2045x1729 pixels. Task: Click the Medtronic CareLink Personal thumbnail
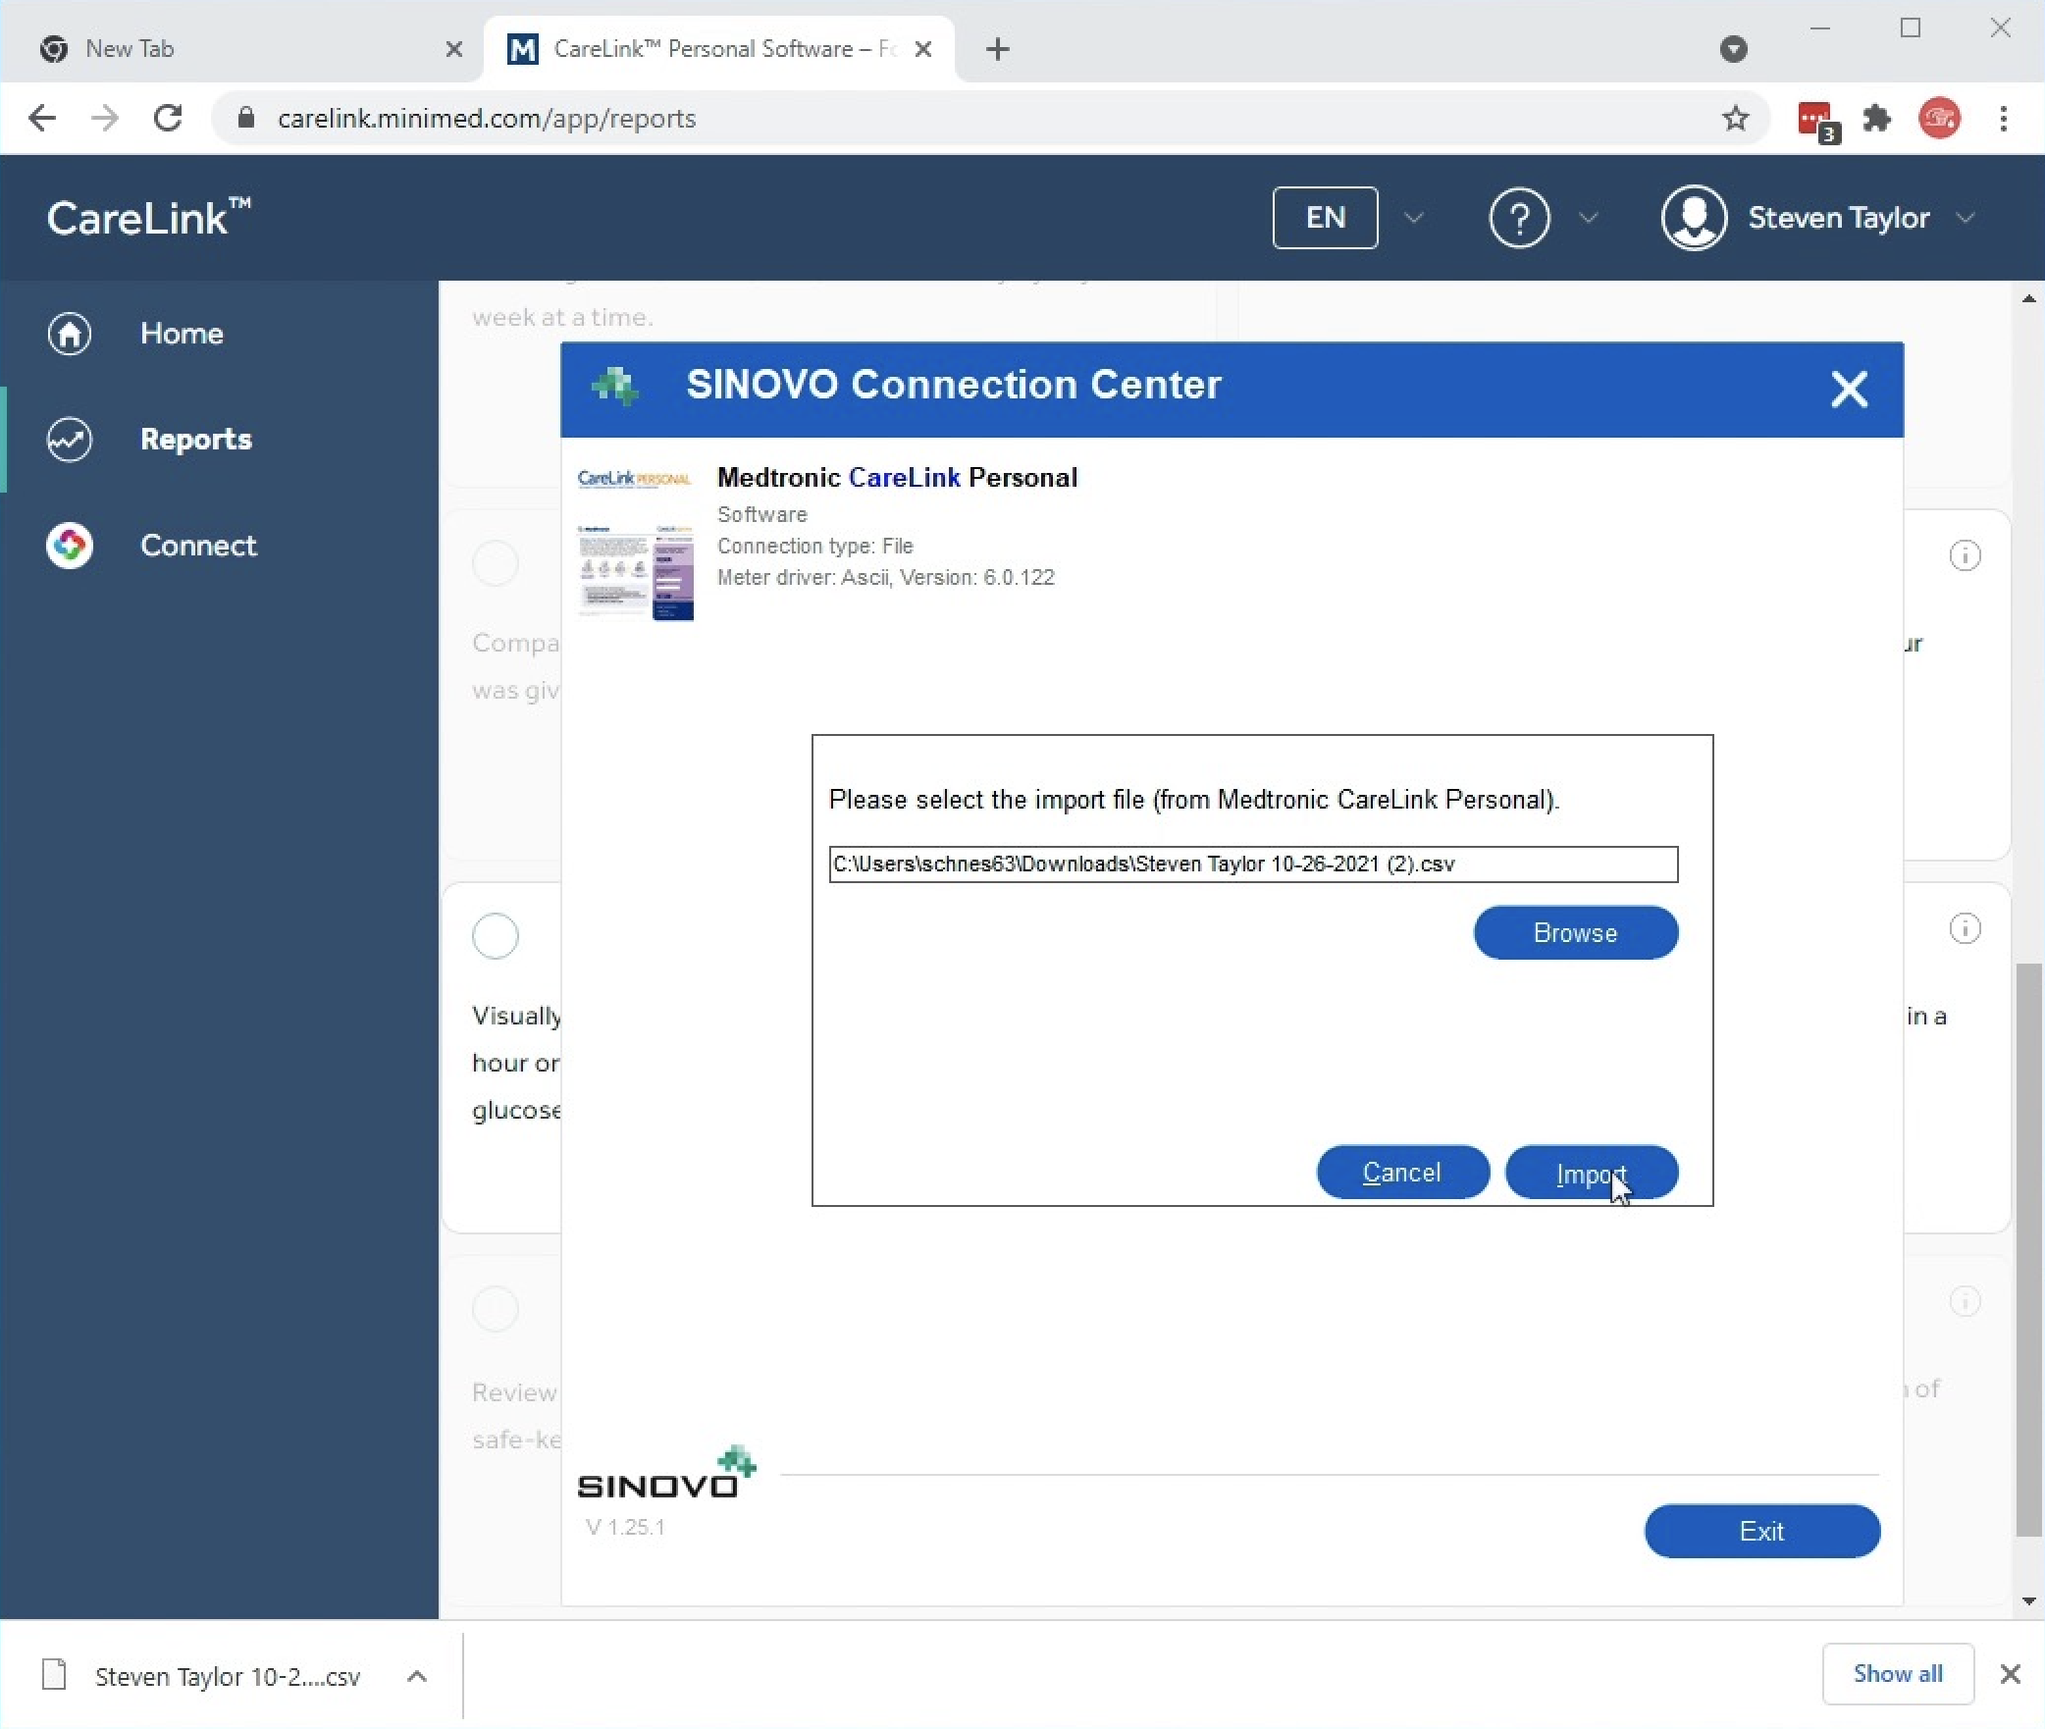pyautogui.click(x=635, y=545)
